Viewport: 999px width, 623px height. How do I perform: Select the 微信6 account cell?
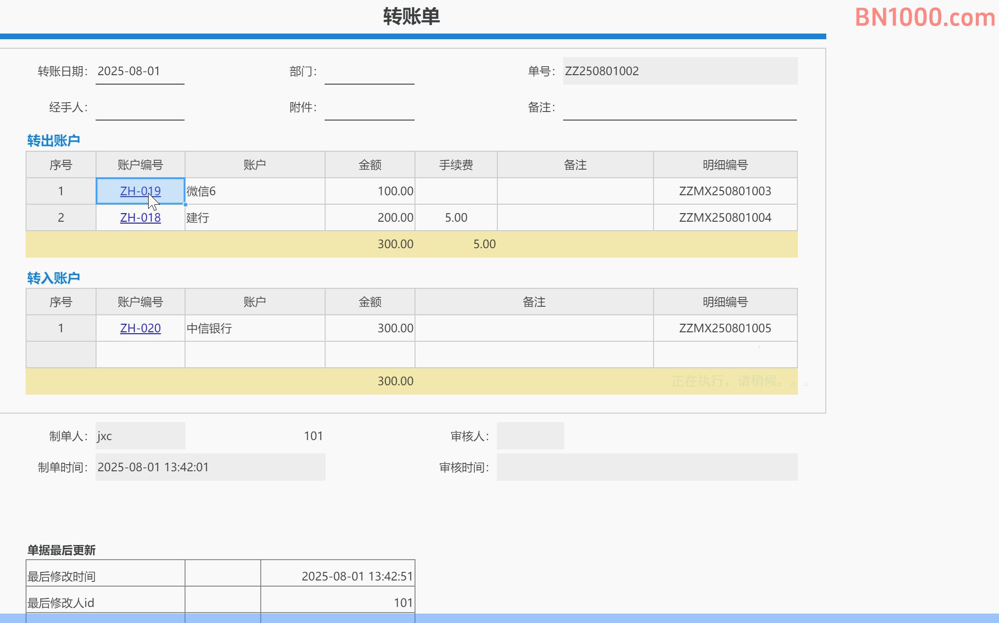click(255, 191)
